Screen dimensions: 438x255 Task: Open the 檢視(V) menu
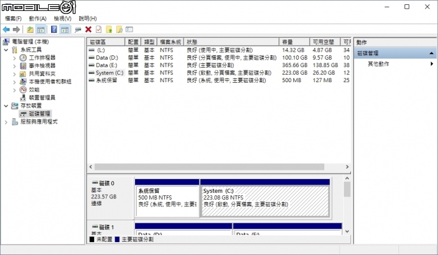click(x=63, y=18)
